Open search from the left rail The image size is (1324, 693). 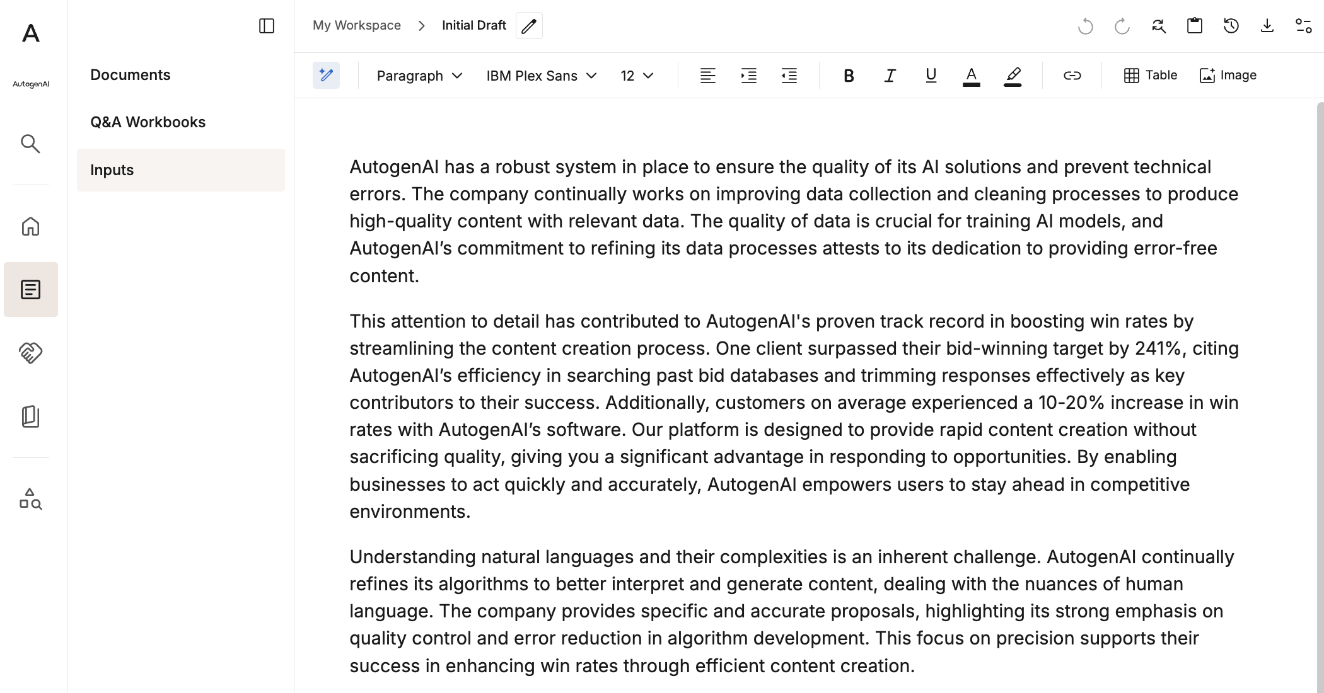point(30,144)
